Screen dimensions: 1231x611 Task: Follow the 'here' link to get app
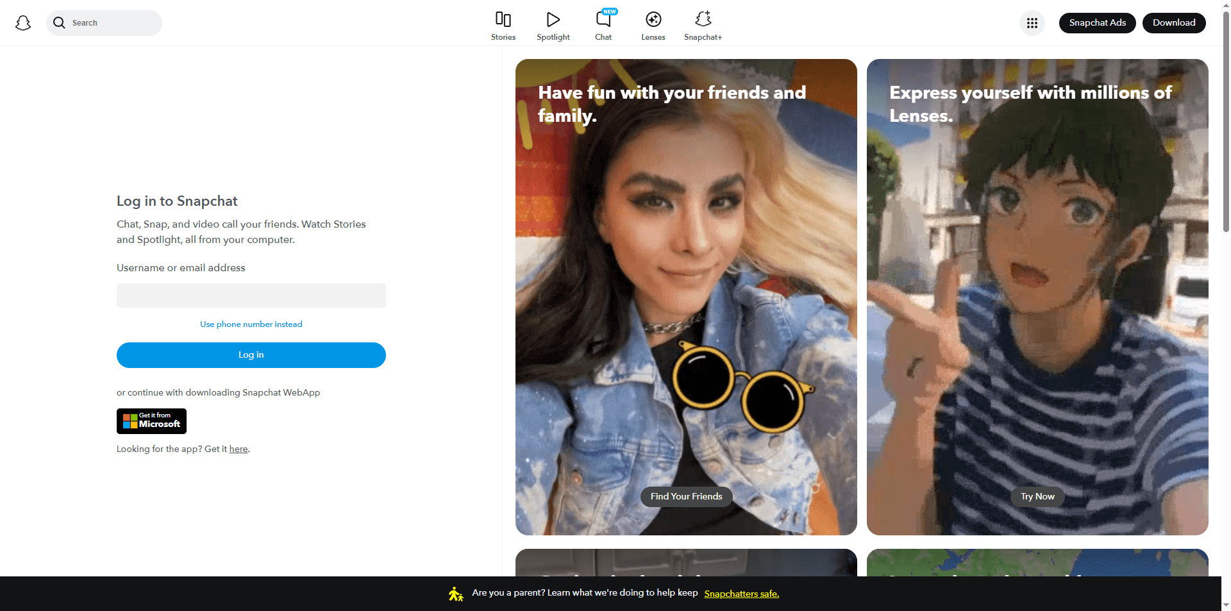tap(239, 449)
